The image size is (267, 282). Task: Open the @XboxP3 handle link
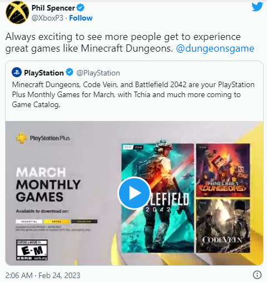pyautogui.click(x=47, y=18)
